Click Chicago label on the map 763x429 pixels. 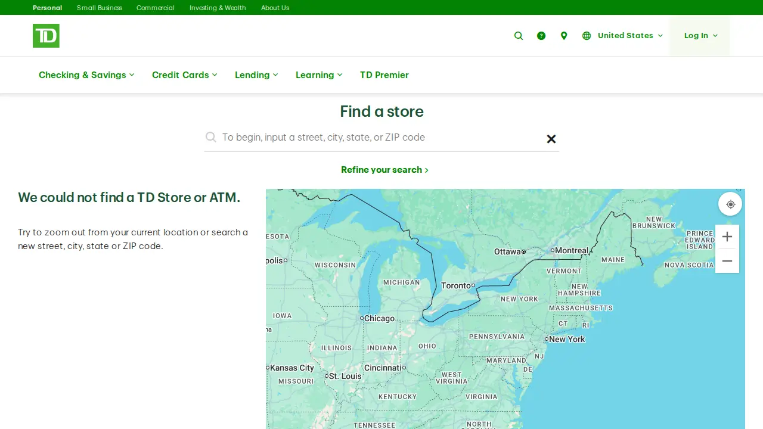point(379,318)
